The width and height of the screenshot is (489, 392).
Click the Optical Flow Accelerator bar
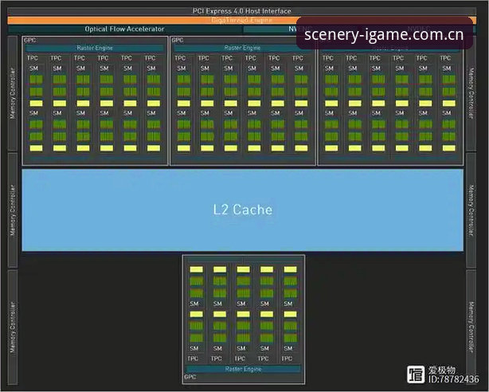coord(125,29)
